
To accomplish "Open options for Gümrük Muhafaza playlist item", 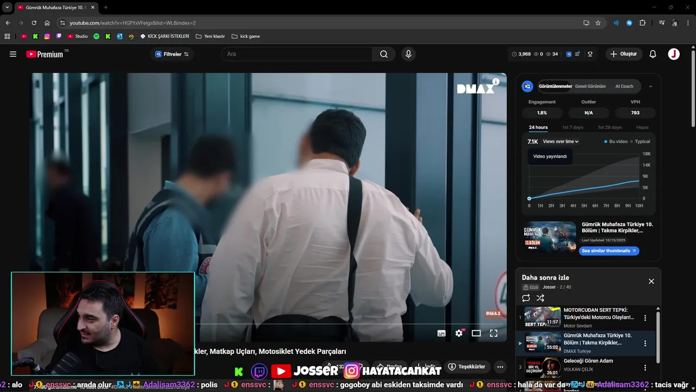I will (x=645, y=344).
